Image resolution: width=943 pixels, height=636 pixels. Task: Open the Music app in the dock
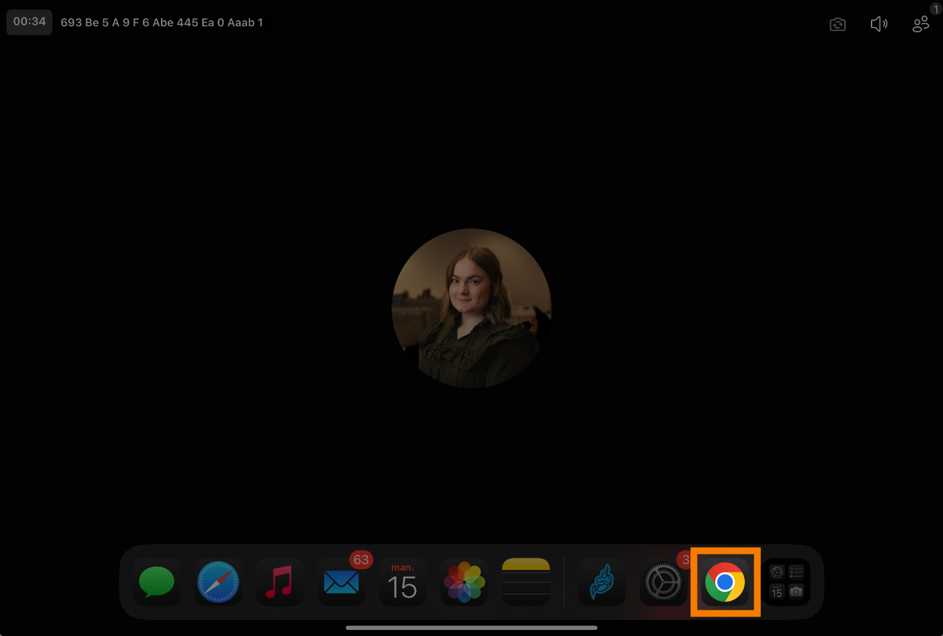point(279,582)
